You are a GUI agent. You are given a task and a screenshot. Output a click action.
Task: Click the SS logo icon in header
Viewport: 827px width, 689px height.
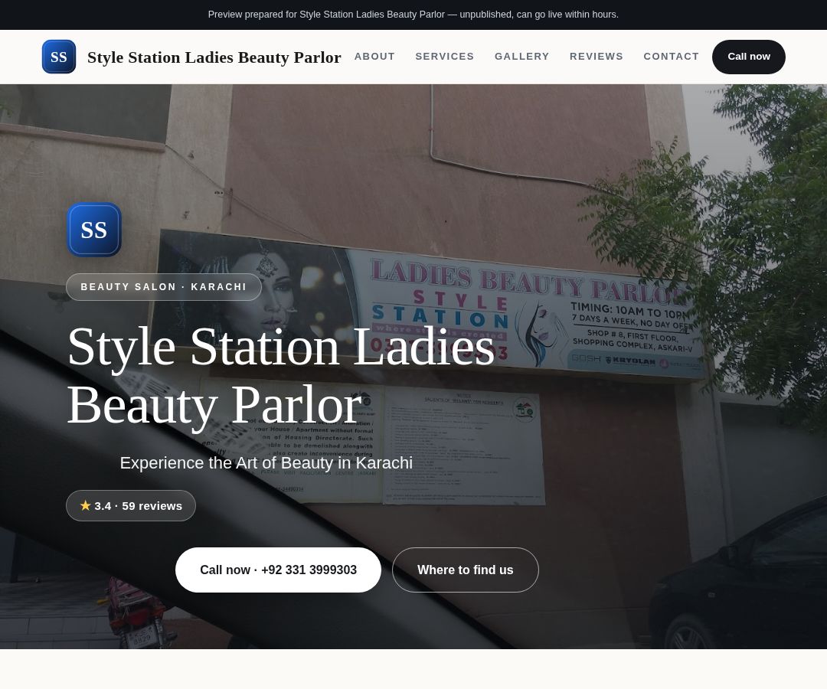coord(58,57)
